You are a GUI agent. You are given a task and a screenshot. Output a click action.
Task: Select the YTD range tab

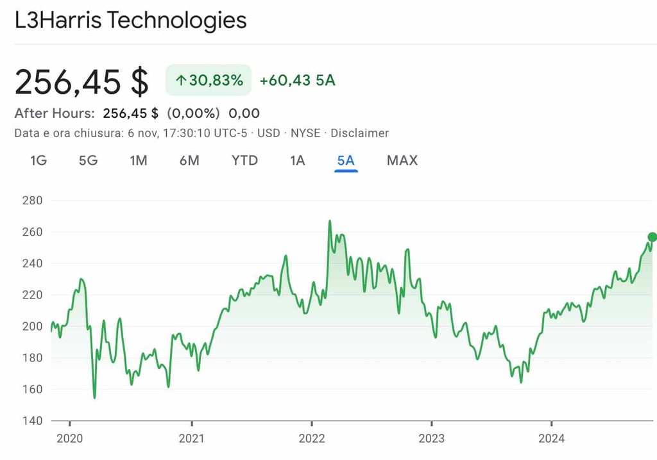pos(244,160)
